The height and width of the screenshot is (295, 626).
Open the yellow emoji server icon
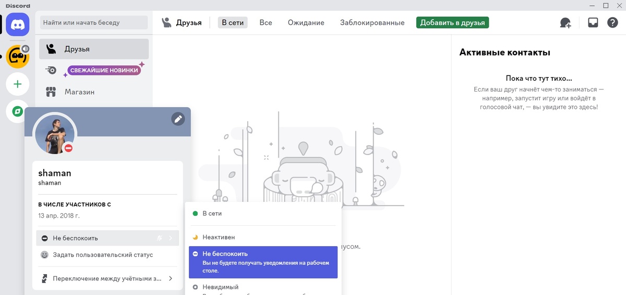(x=18, y=56)
